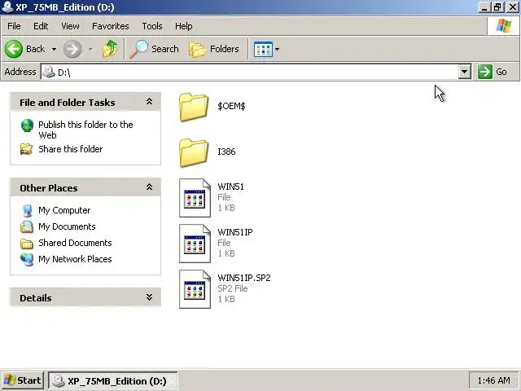Select the I386 folder icon

click(194, 152)
